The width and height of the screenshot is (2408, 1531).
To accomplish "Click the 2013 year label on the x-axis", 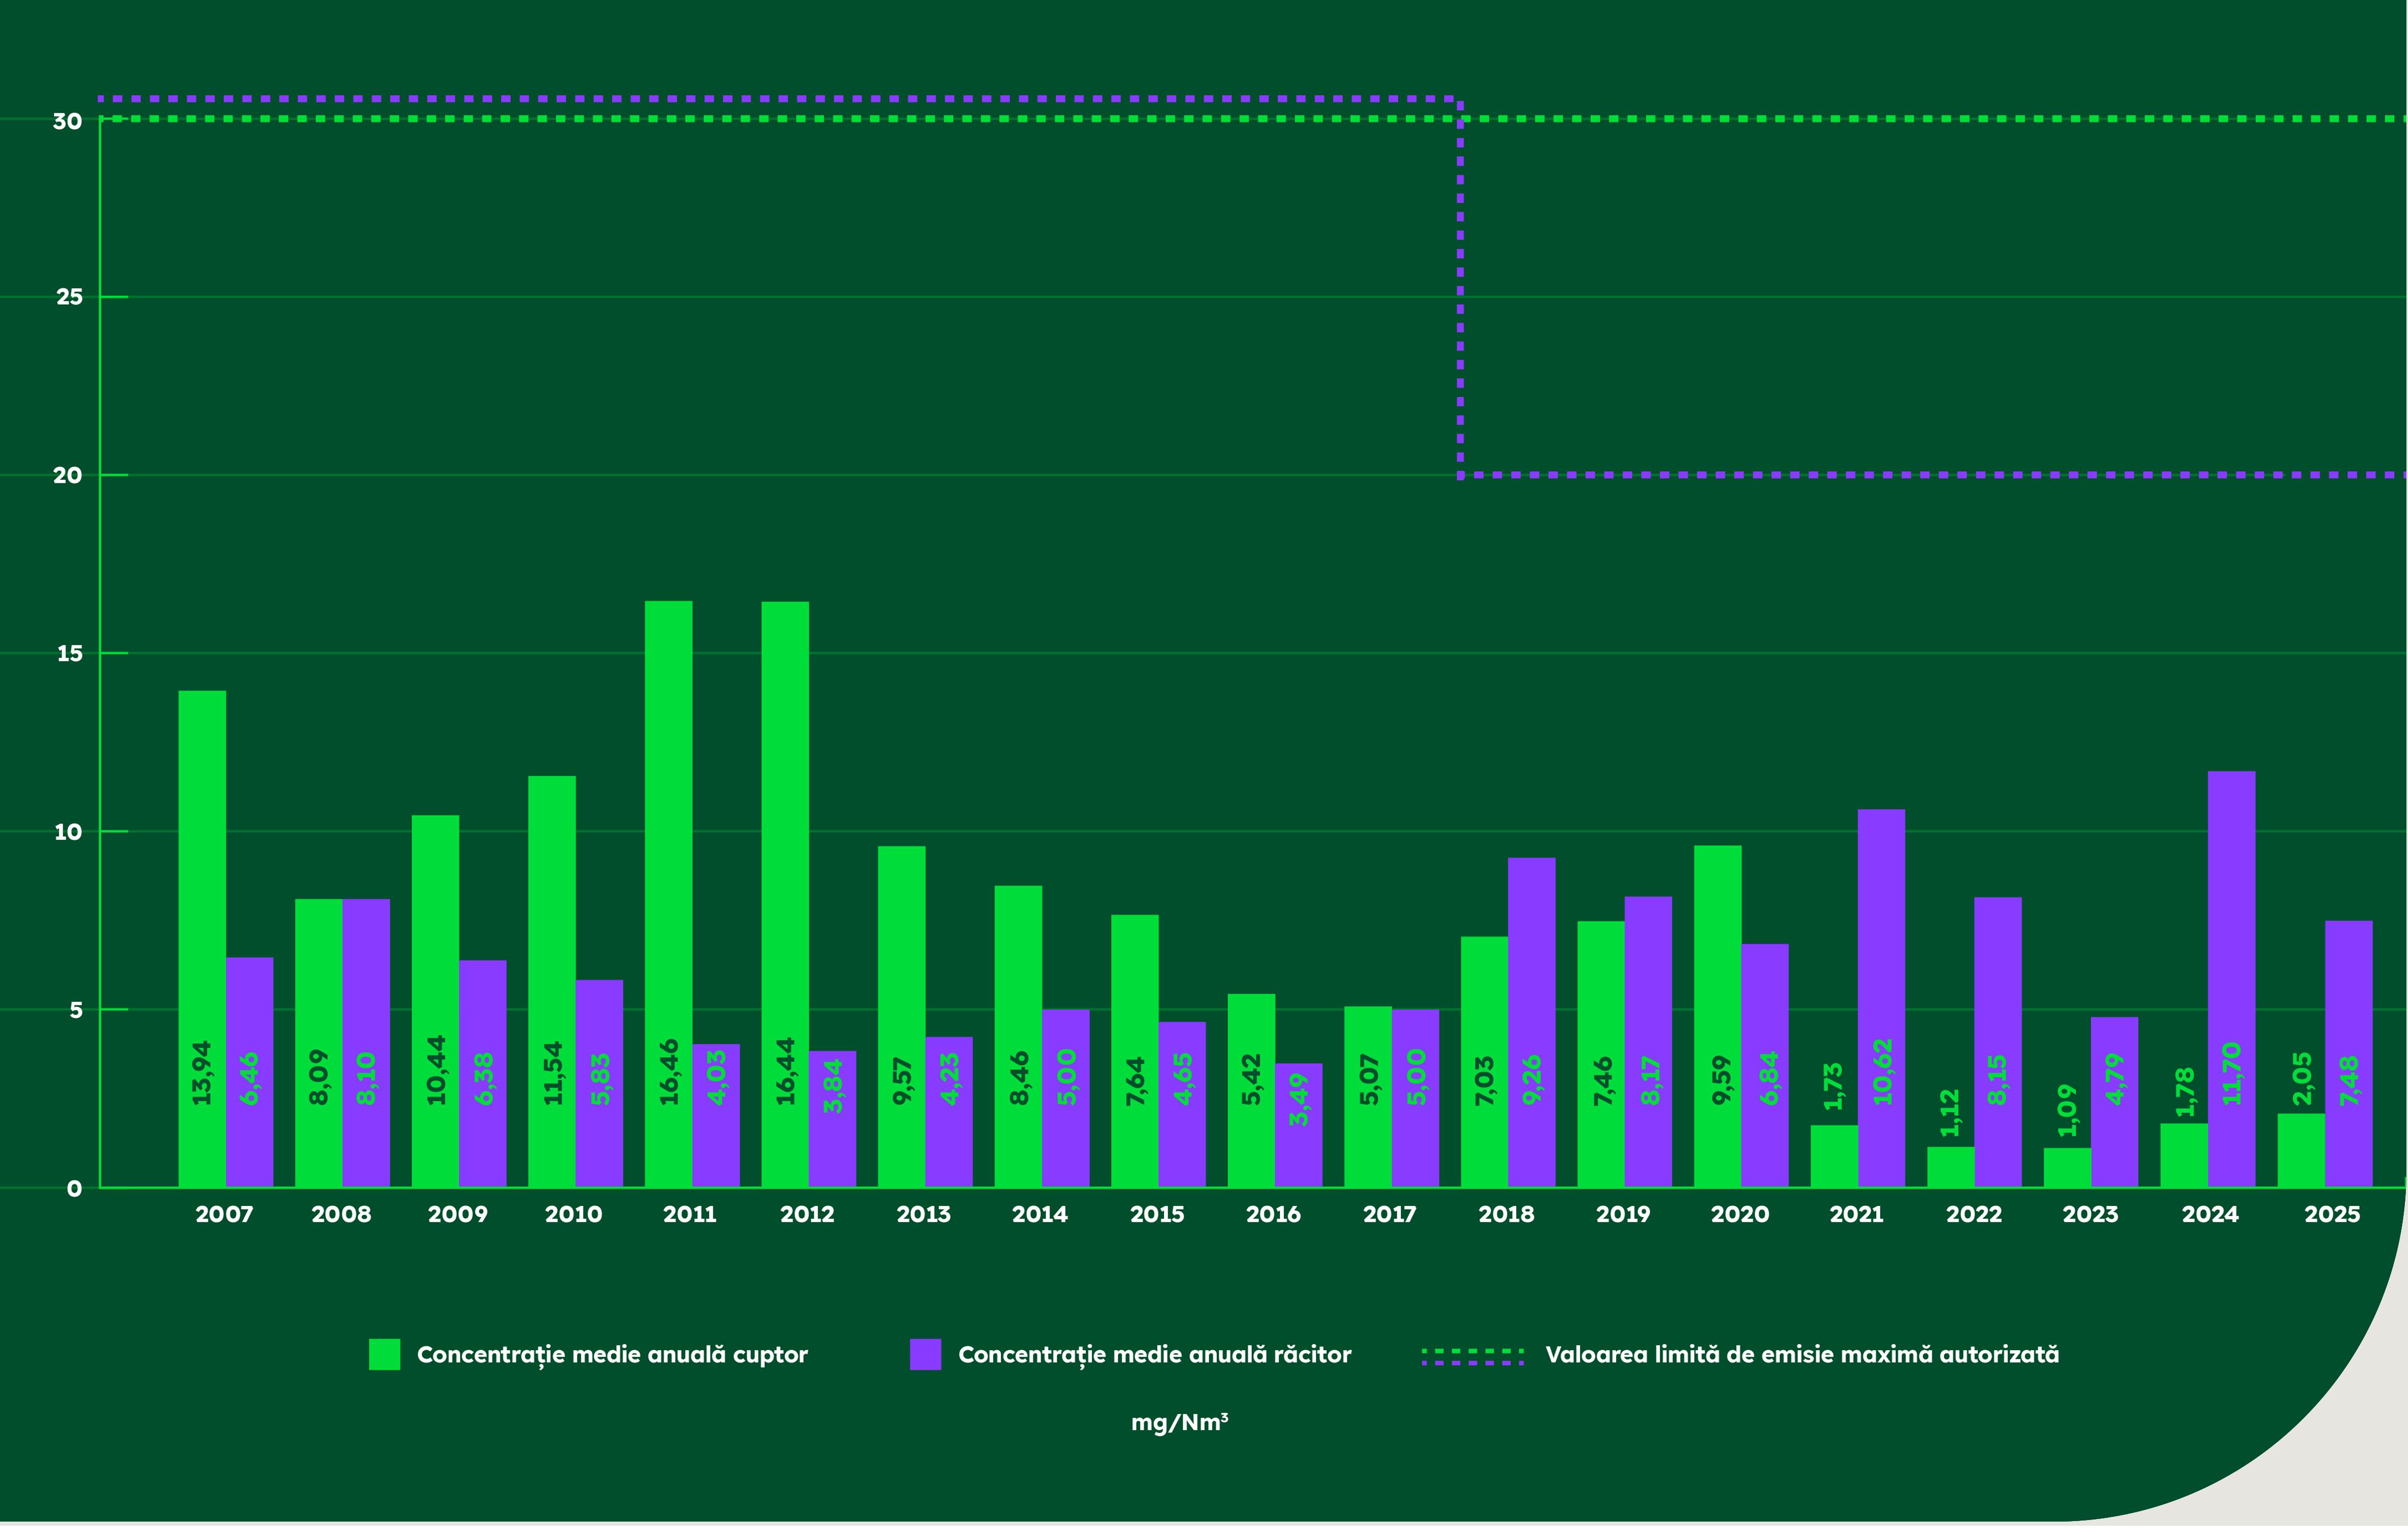I will pos(923,1214).
